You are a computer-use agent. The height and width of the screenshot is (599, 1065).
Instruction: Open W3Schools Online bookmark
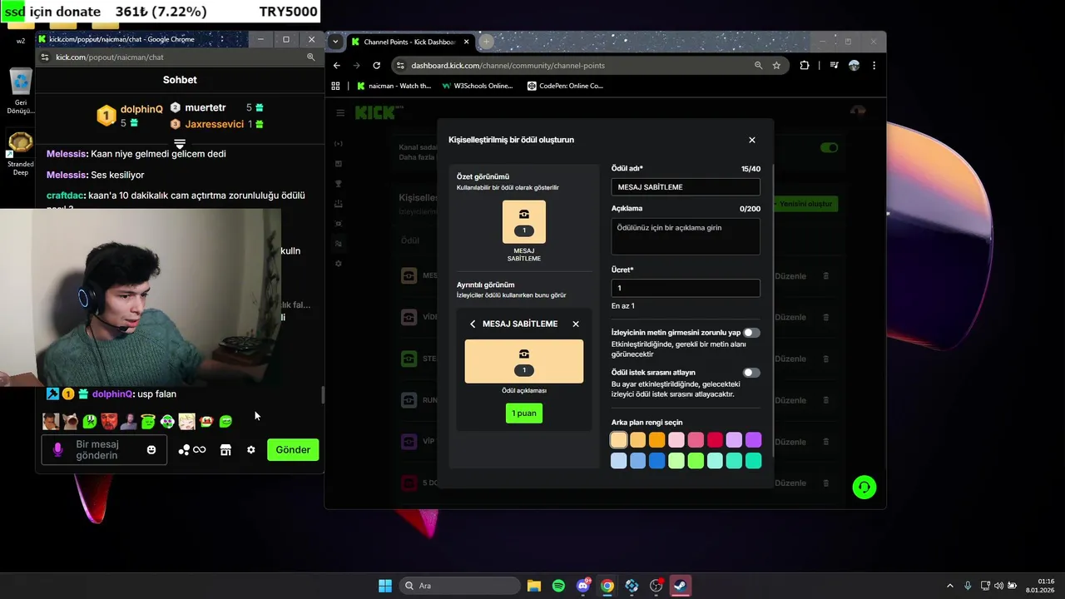click(477, 86)
